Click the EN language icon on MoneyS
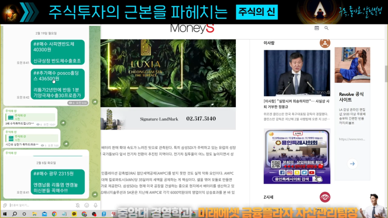The image size is (388, 218). tap(317, 28)
